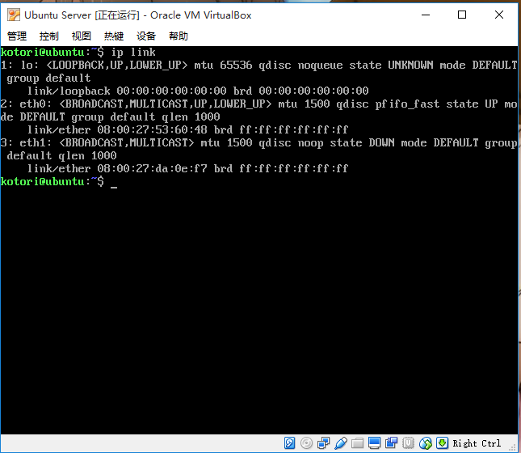Image resolution: width=521 pixels, height=453 pixels.
Task: Click the 'eth1:' interface name
Action: pyautogui.click(x=36, y=143)
